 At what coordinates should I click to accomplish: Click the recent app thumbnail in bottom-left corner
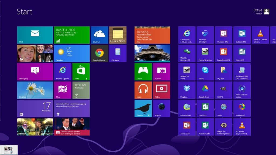9,150
